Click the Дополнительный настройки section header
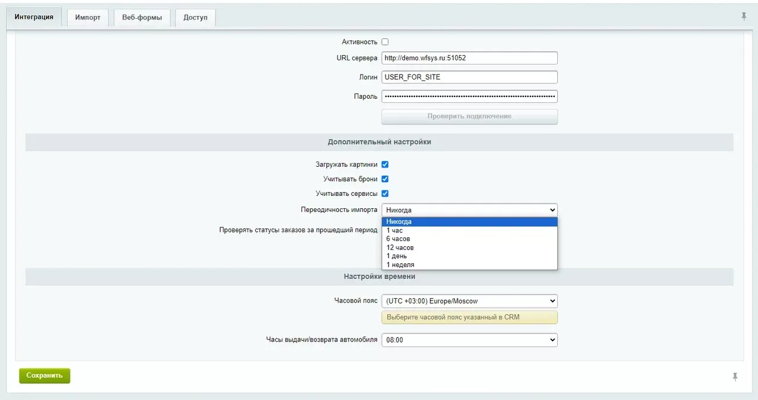 click(x=379, y=142)
